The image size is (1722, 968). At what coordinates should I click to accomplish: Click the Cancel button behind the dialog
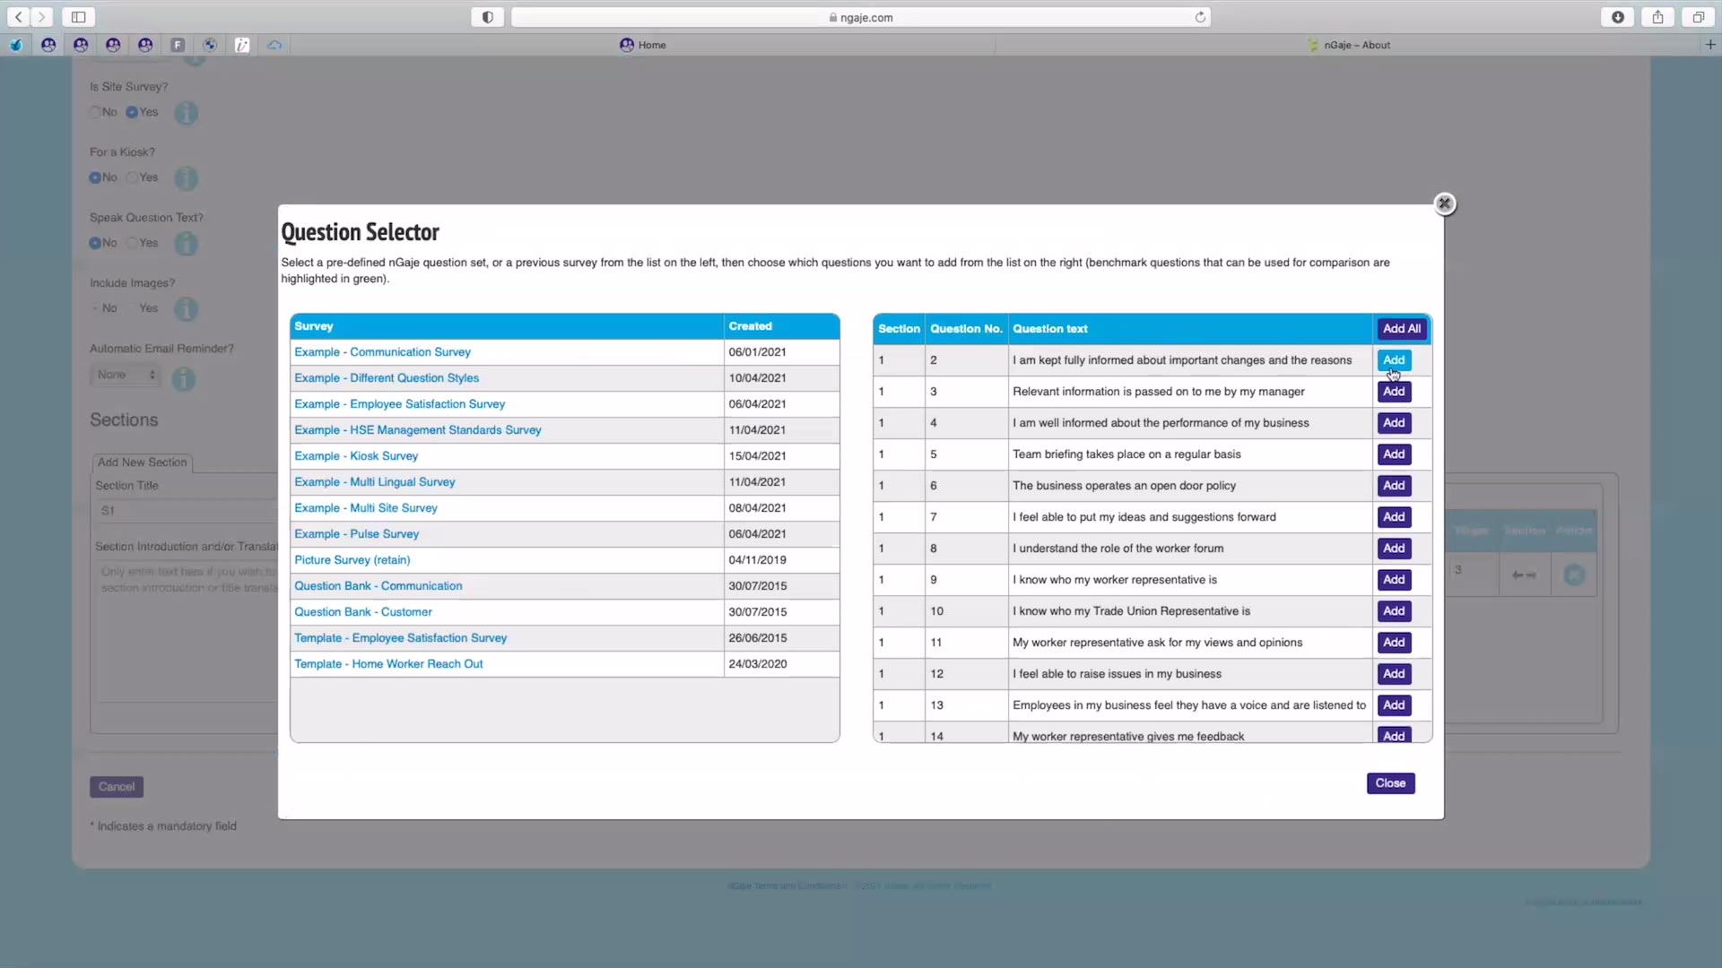(117, 787)
